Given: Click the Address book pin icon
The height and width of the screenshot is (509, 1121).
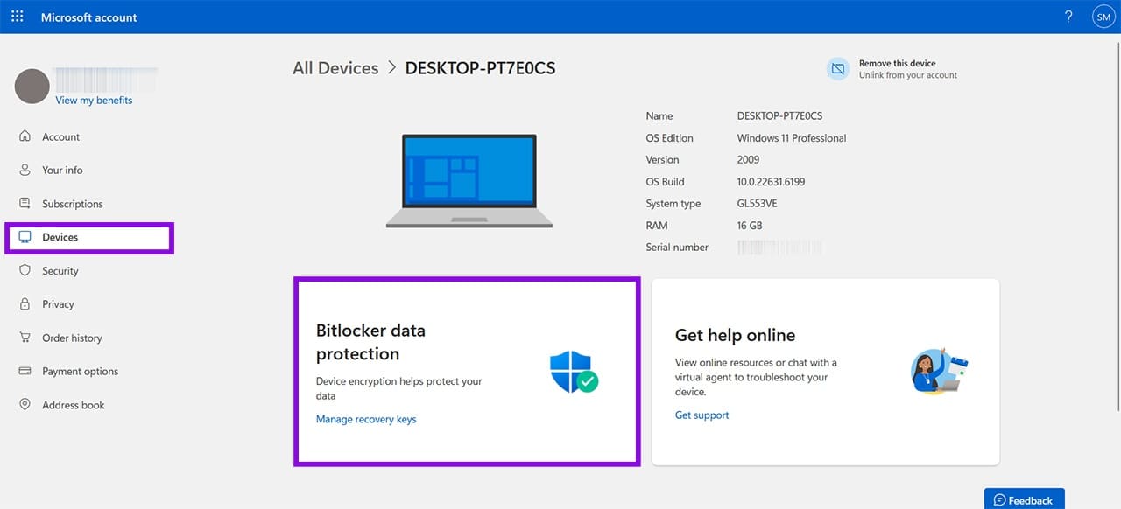Looking at the screenshot, I should coord(25,405).
